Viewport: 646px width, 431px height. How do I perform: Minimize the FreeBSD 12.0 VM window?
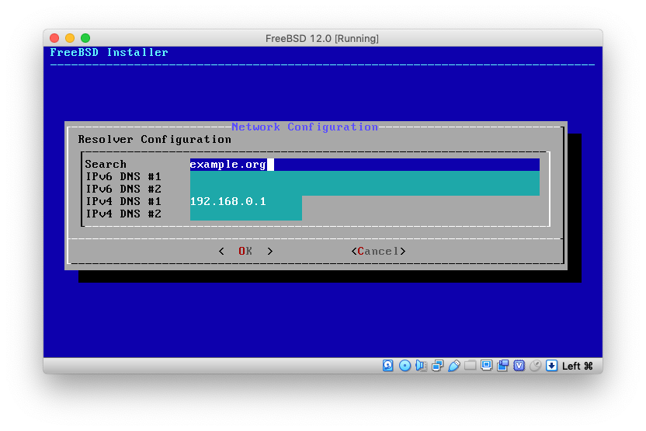click(70, 38)
